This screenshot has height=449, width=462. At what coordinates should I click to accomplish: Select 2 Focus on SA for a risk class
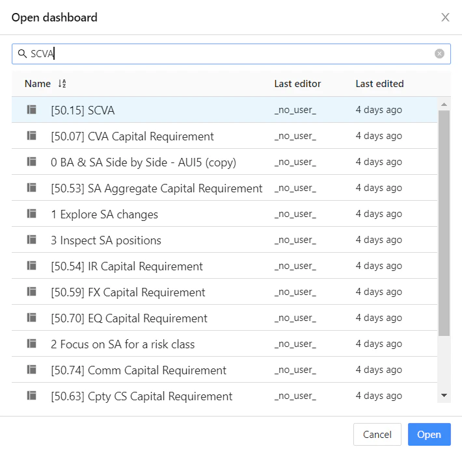pos(224,343)
